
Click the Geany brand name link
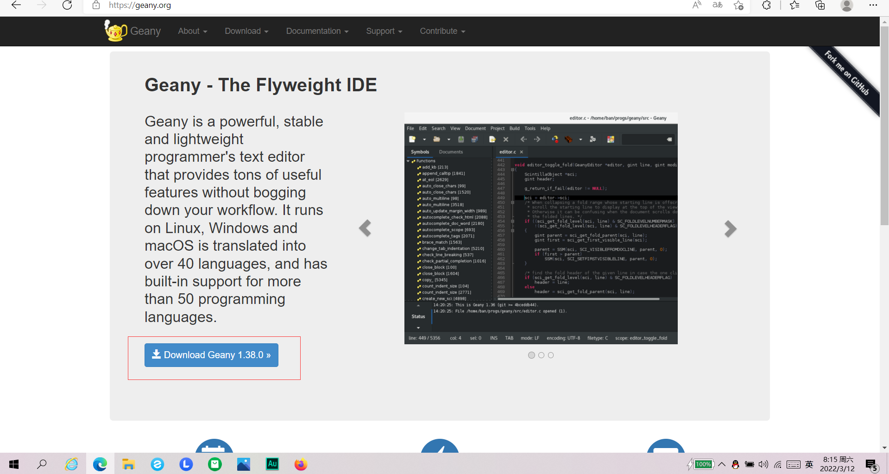(145, 31)
